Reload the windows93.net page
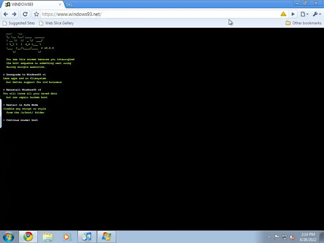324x243 pixels. click(x=25, y=14)
